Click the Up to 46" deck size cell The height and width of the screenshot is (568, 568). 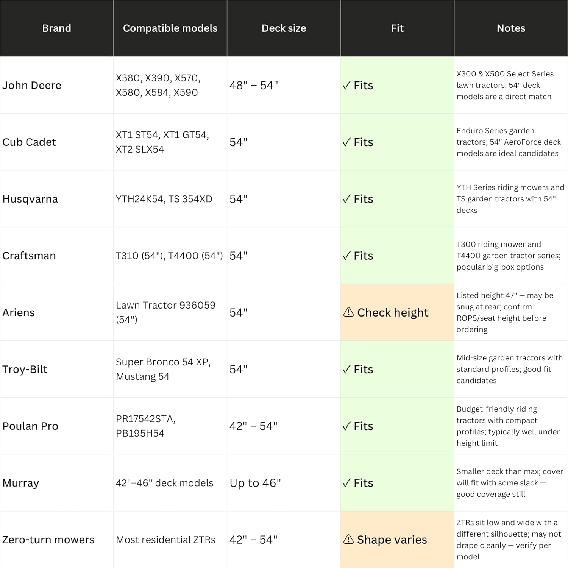coord(255,483)
